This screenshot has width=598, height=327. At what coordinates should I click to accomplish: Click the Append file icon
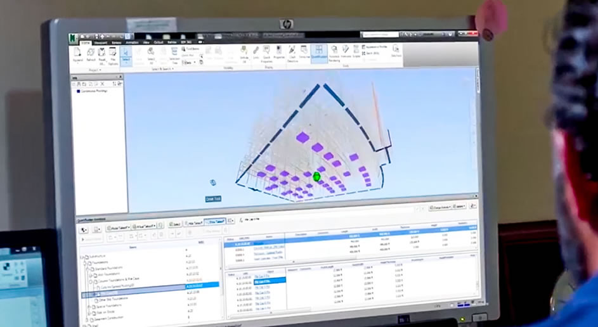pyautogui.click(x=78, y=54)
